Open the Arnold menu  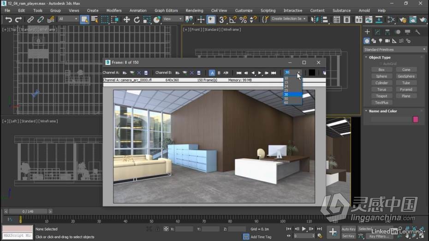click(364, 11)
